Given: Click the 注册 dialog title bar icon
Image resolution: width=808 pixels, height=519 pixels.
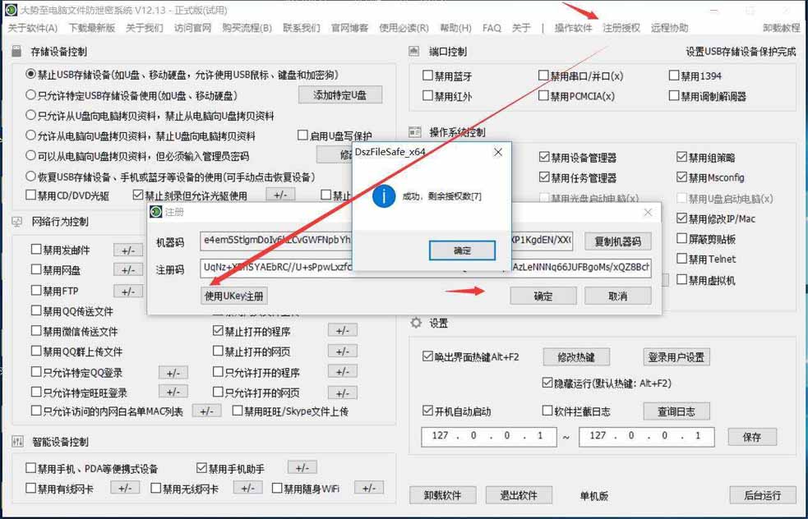Looking at the screenshot, I should (157, 212).
